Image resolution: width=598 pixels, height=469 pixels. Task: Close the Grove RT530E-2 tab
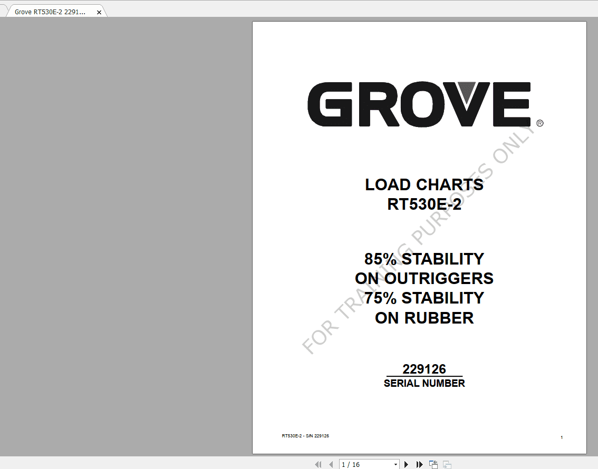(x=99, y=12)
